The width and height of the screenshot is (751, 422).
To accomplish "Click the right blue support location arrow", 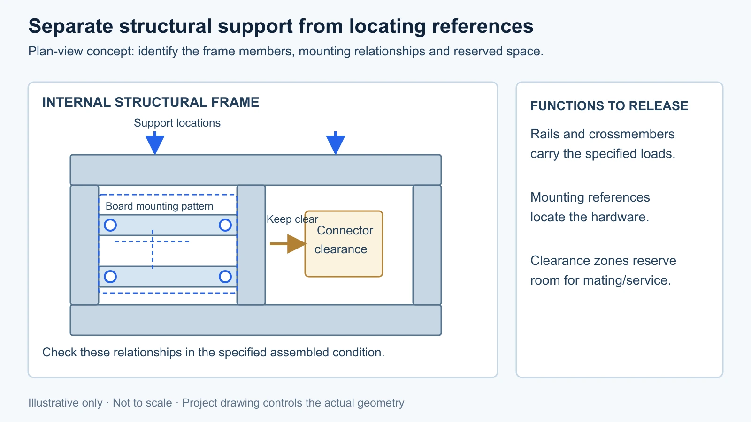I will click(336, 143).
